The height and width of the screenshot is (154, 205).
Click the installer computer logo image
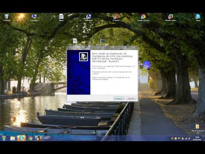(84, 57)
